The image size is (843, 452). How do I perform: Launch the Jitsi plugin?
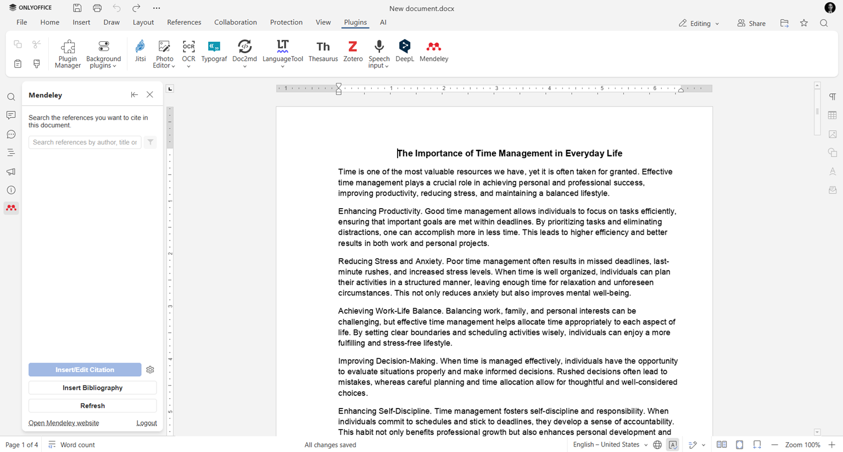[x=140, y=51]
